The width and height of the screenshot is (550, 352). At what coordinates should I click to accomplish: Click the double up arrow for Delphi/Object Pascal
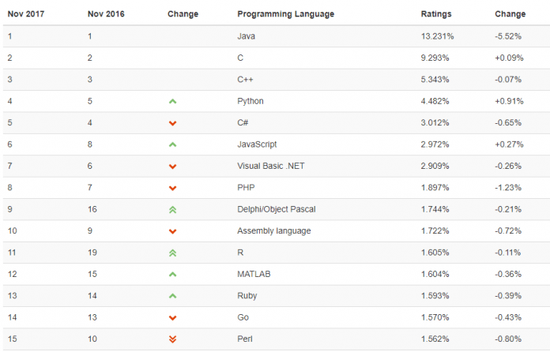pos(172,210)
